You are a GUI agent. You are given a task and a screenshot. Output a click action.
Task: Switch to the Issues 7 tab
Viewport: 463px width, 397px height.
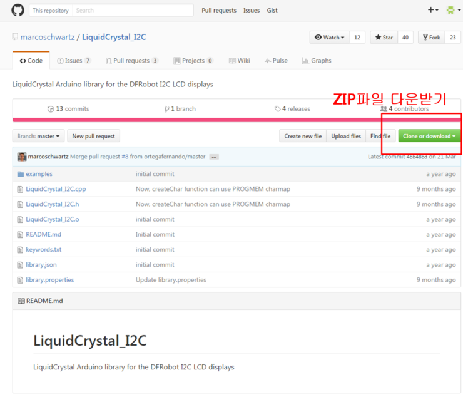tap(74, 61)
